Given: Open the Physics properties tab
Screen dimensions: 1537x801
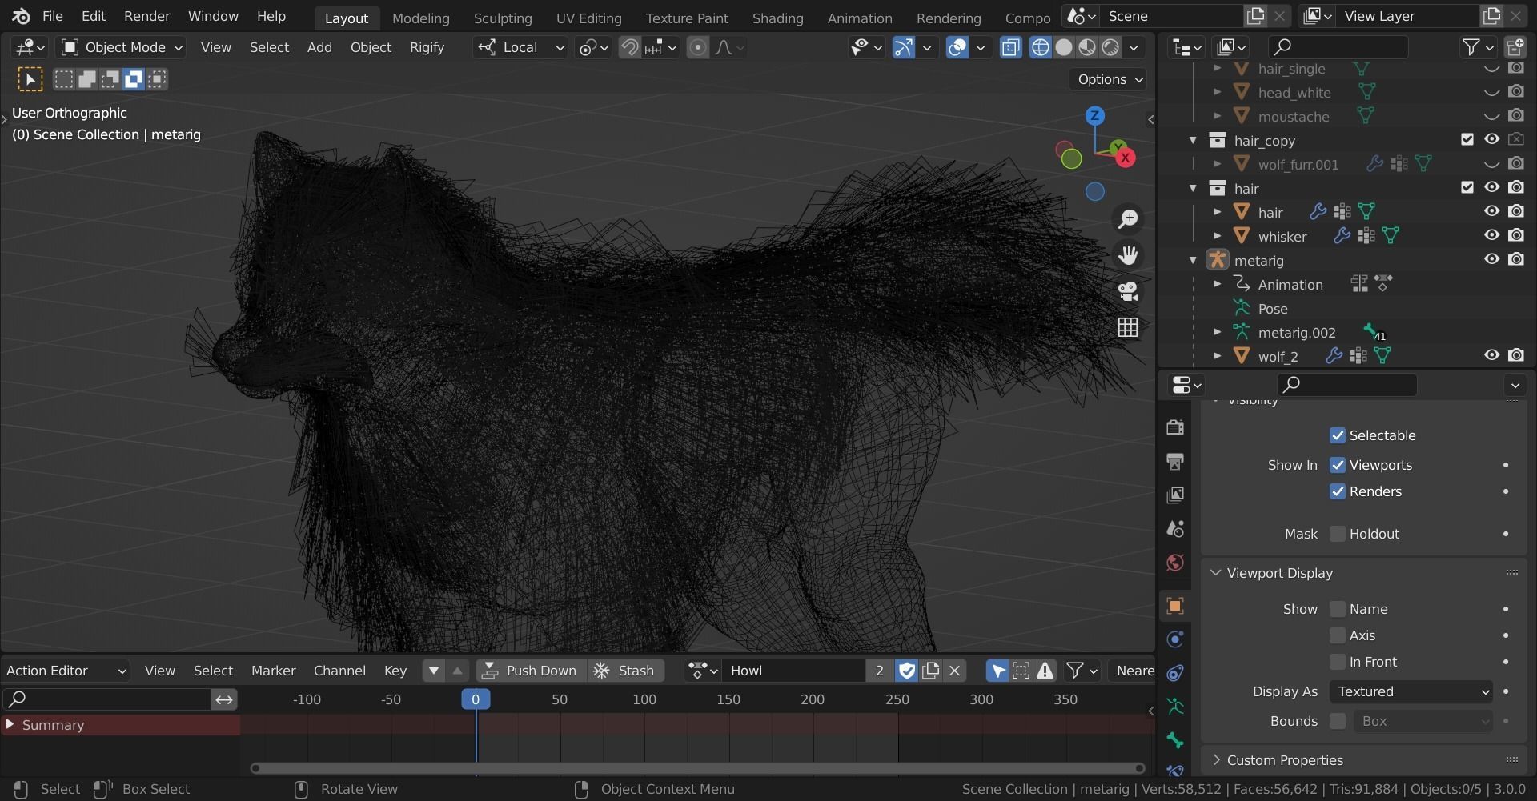Looking at the screenshot, I should tap(1175, 639).
